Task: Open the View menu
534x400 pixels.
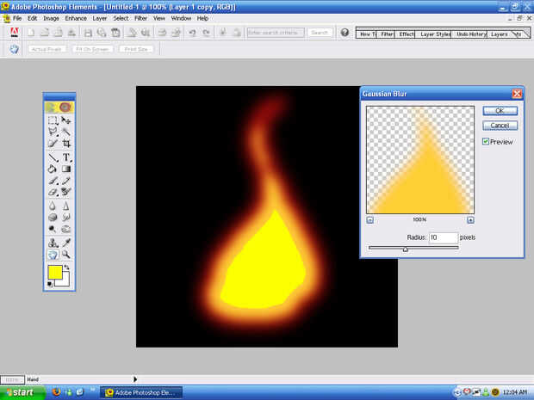Action: click(x=159, y=18)
